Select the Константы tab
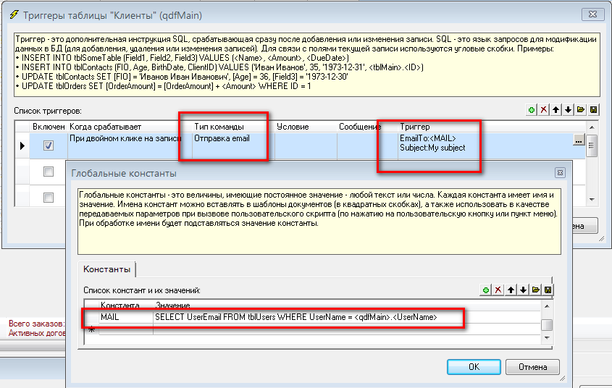The image size is (612, 388). tap(107, 269)
